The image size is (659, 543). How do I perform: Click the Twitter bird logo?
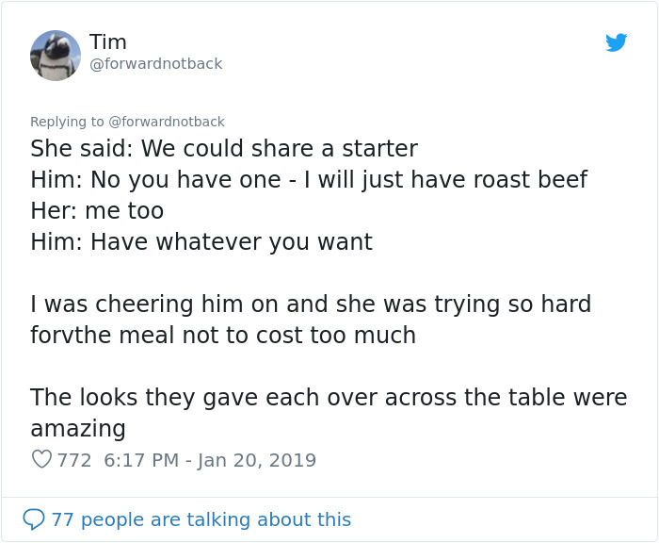616,42
